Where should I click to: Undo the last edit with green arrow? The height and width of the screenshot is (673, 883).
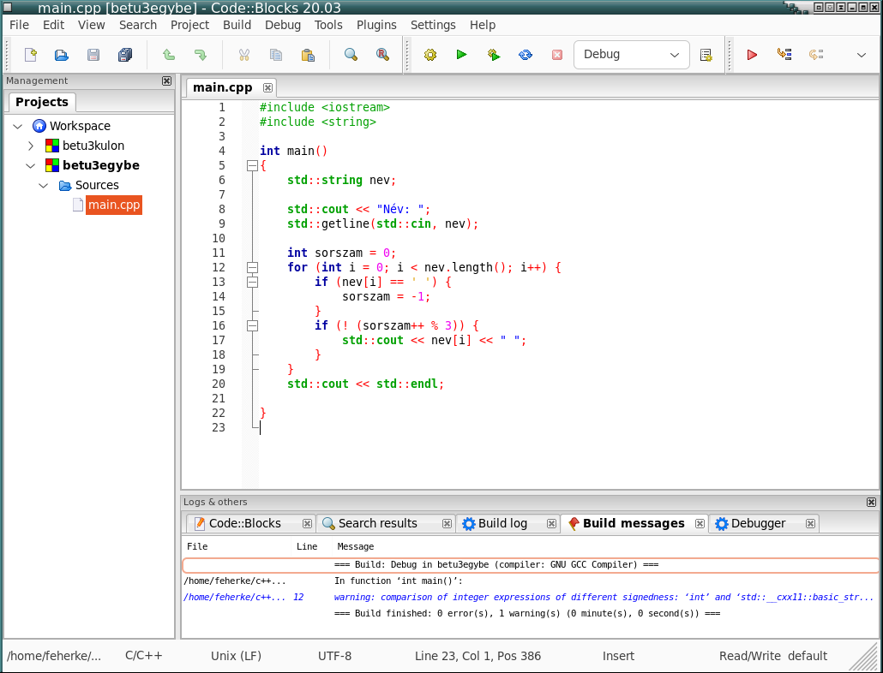(168, 55)
